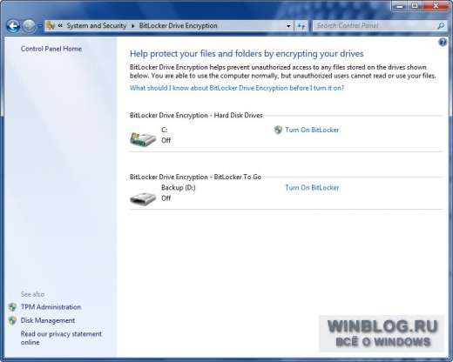Click the 'Help protect your files' page heading
The image size is (453, 362).
click(247, 54)
